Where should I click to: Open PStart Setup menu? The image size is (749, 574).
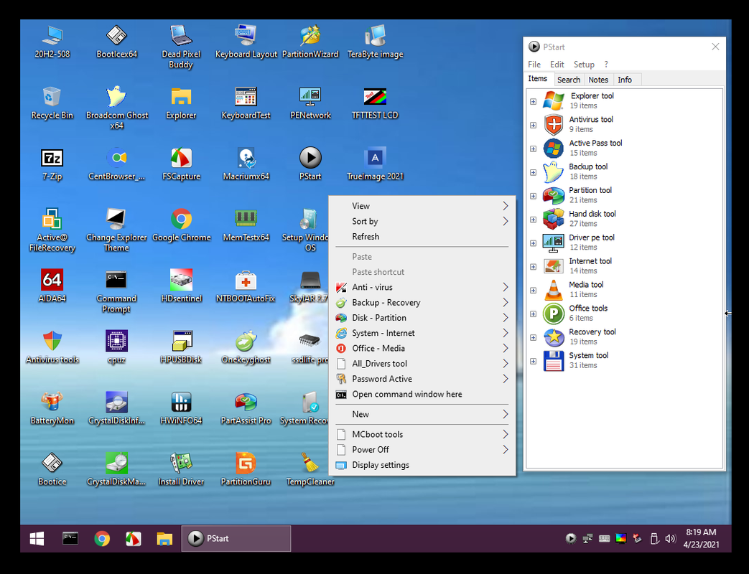point(584,65)
